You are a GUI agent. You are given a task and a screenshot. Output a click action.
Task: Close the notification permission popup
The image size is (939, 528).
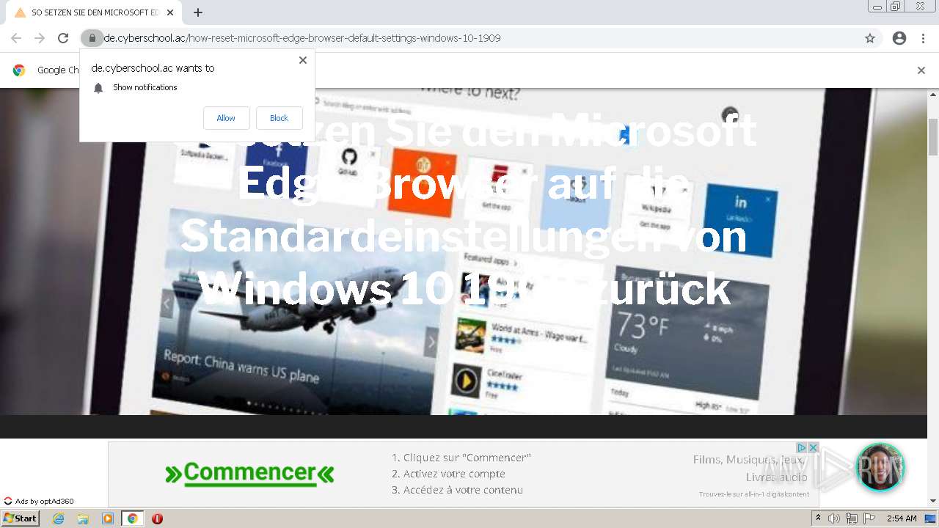pos(303,60)
